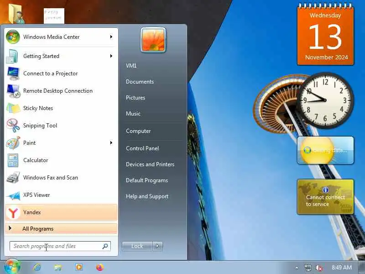This screenshot has height=274, width=365.
Task: Open Documents from Start menu
Action: coord(140,82)
